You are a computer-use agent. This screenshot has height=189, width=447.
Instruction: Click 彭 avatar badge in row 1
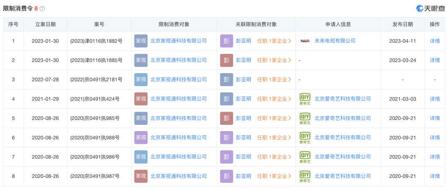226,41
